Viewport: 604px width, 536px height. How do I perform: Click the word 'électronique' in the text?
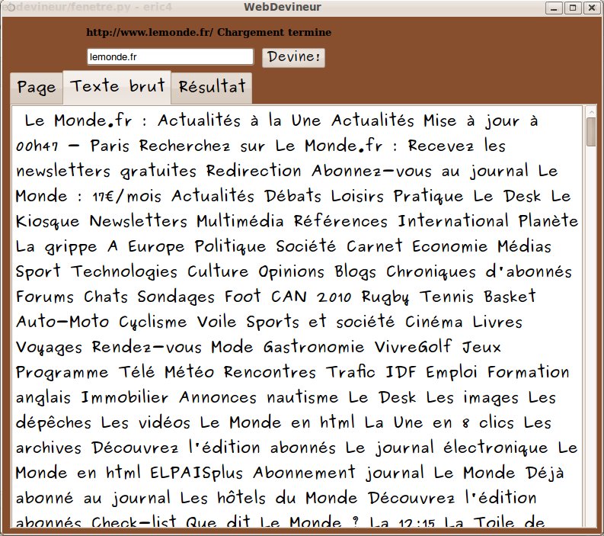click(x=495, y=448)
